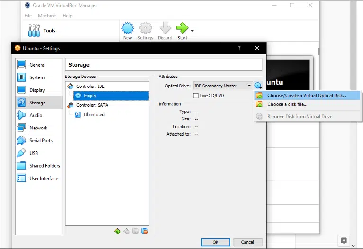Click the Cancel button
Viewport: 363px width, 249px height.
247,242
